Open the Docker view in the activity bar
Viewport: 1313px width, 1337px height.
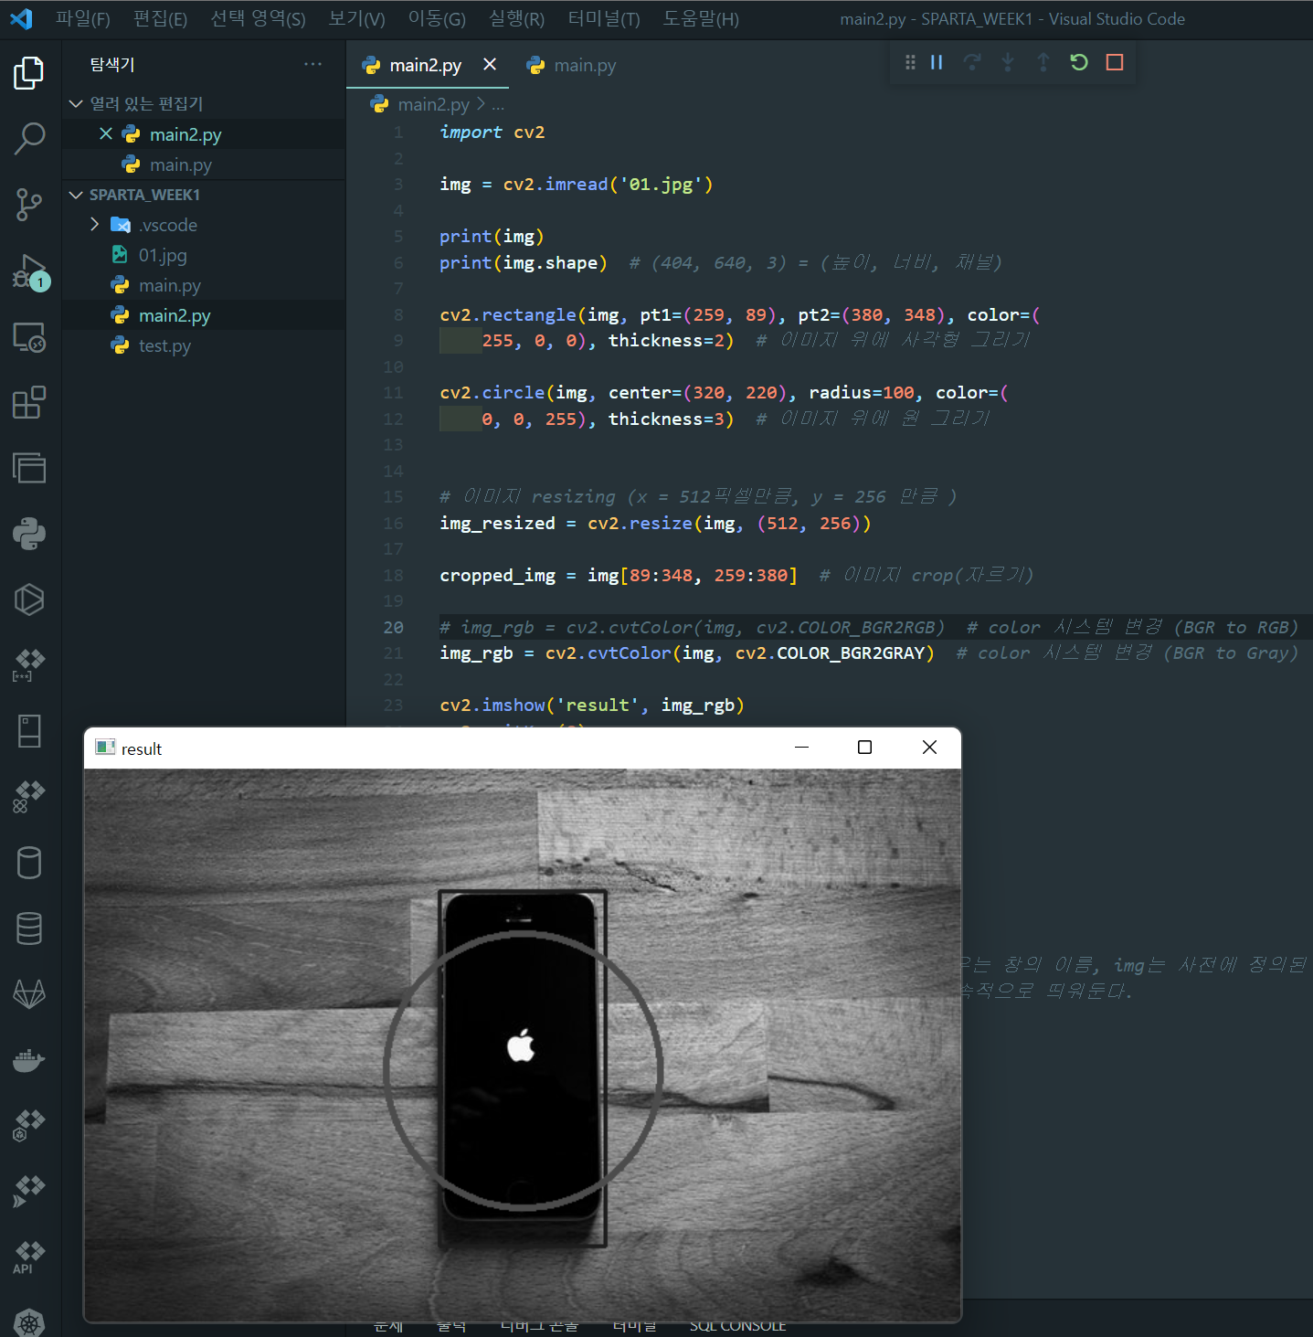pos(29,1060)
